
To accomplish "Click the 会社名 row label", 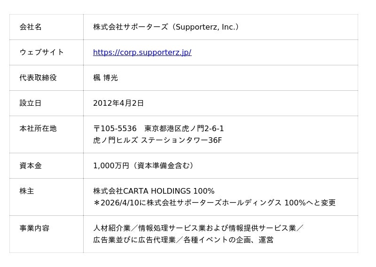I will 31,27.
